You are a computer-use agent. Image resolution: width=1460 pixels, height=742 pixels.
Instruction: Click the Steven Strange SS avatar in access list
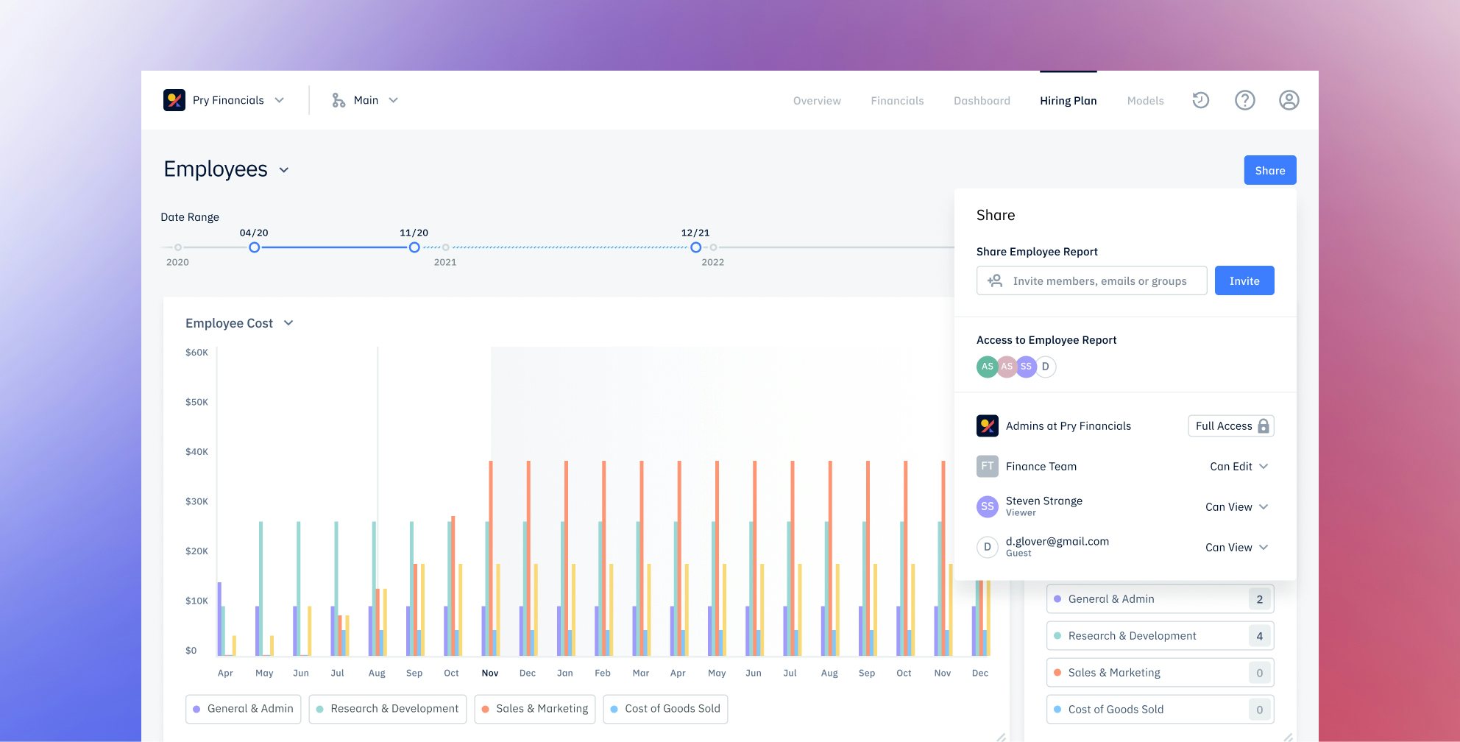[x=987, y=506]
